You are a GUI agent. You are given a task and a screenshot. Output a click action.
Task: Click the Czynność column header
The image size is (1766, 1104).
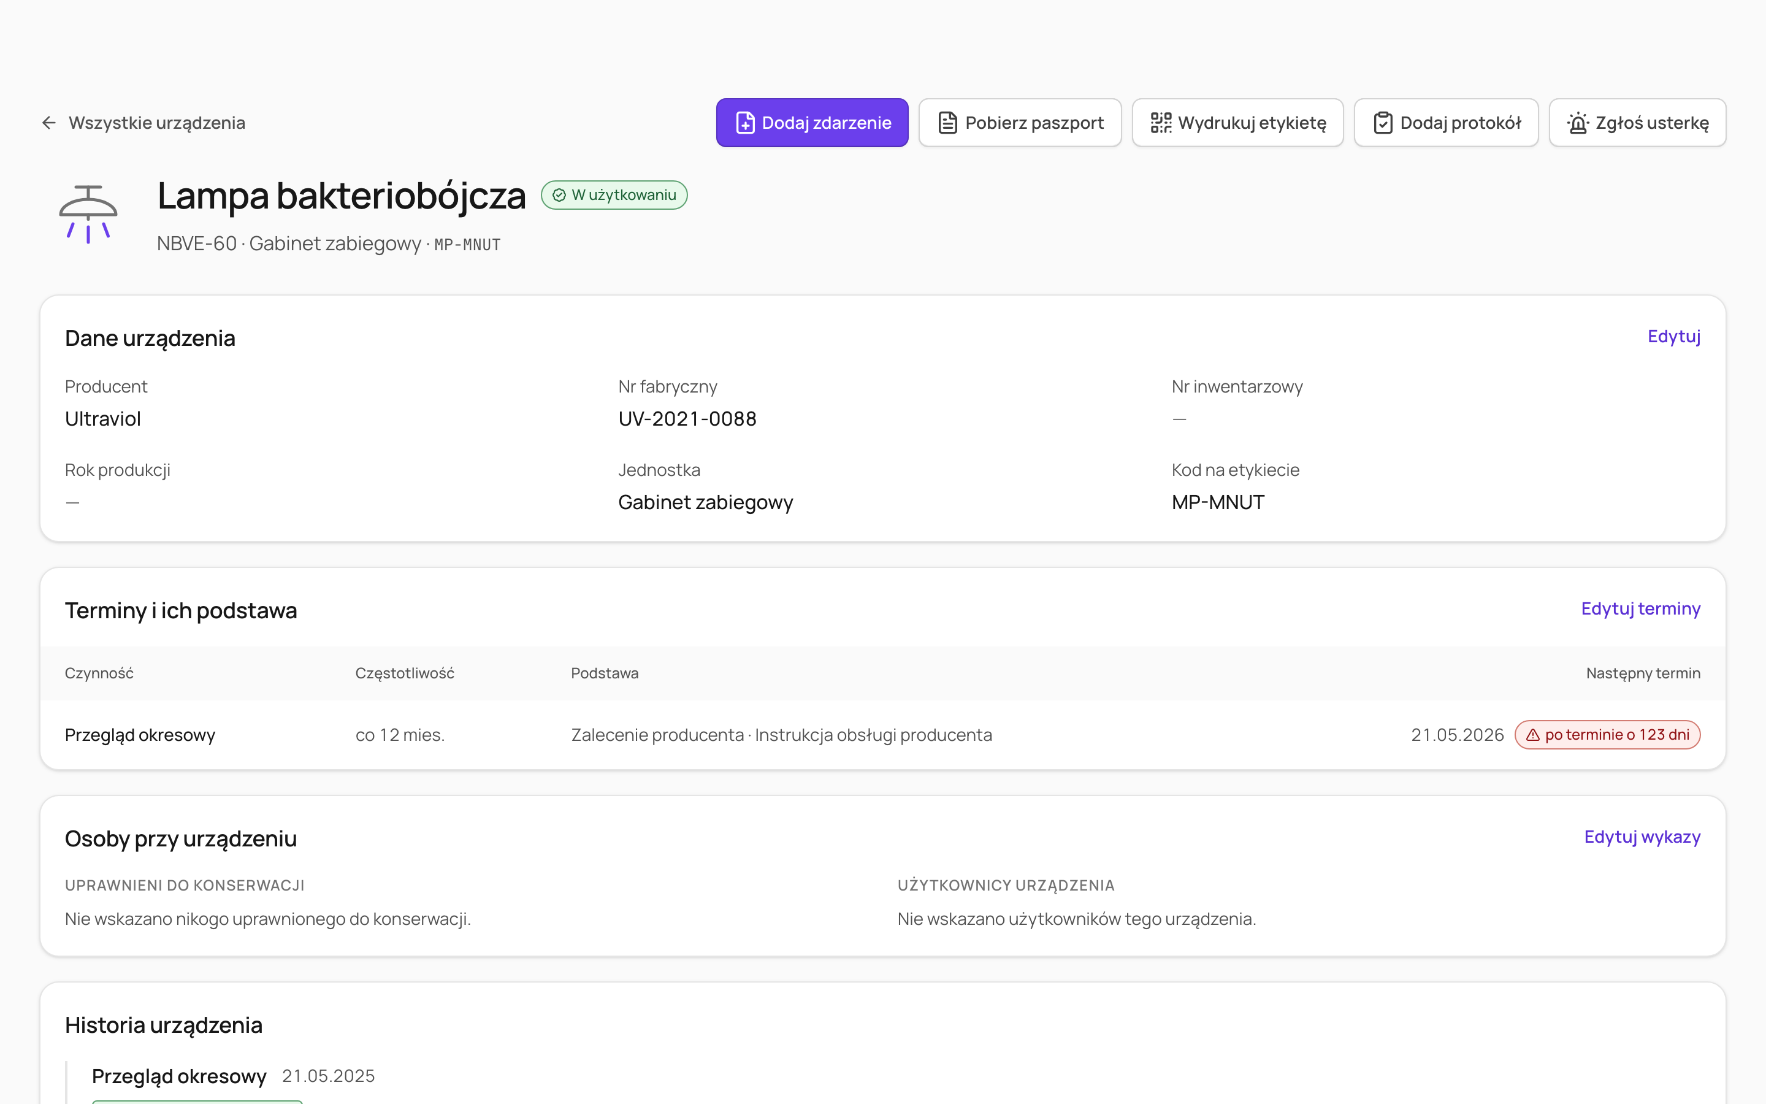(x=99, y=673)
